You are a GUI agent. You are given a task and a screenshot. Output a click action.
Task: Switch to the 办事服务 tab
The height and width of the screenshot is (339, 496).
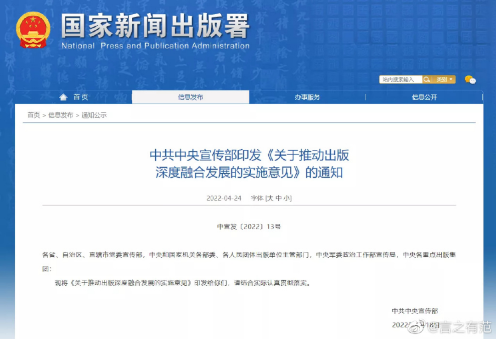click(308, 97)
